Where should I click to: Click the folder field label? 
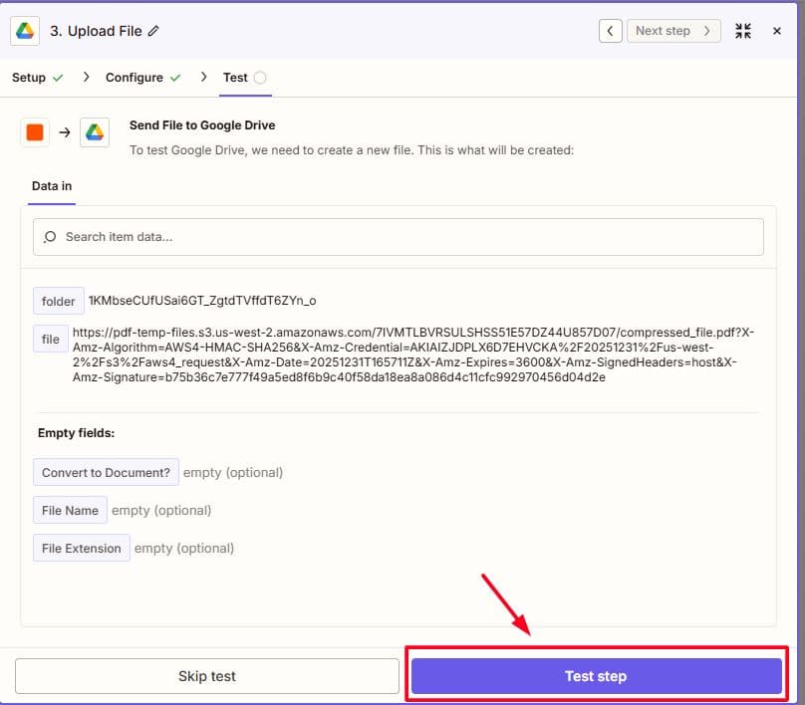pyautogui.click(x=59, y=301)
